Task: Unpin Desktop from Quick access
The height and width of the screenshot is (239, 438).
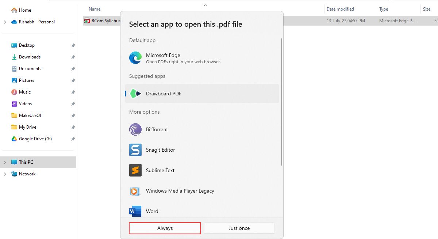Action: point(73,45)
